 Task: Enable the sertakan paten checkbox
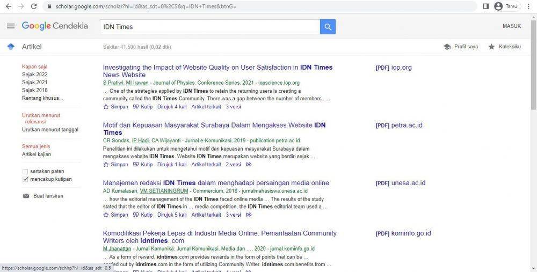[x=25, y=172]
